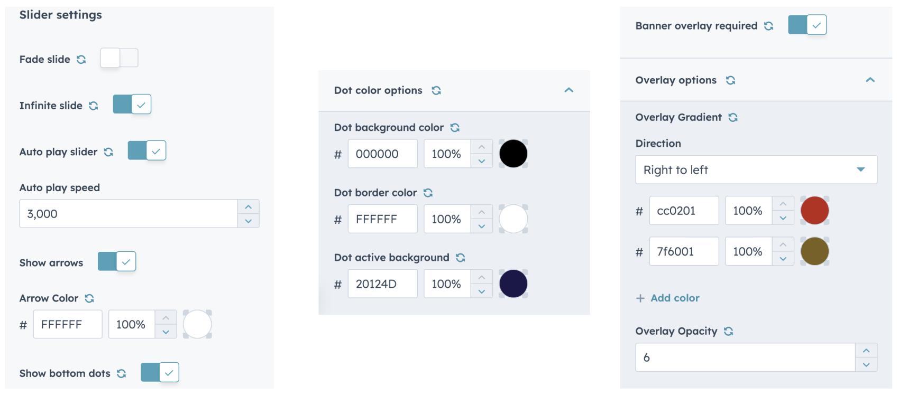Increase the Auto play speed value
Image resolution: width=899 pixels, height=396 pixels.
249,207
